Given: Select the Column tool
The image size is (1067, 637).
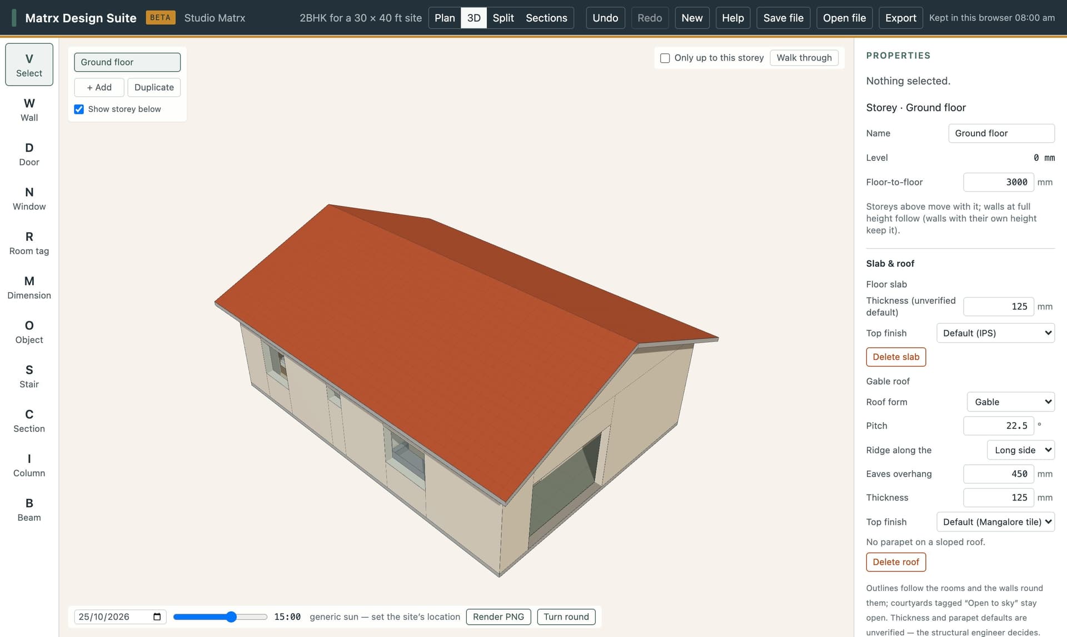Looking at the screenshot, I should 29,465.
